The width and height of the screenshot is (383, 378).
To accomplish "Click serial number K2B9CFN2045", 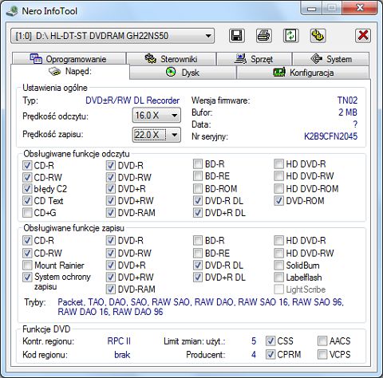I will (330, 136).
